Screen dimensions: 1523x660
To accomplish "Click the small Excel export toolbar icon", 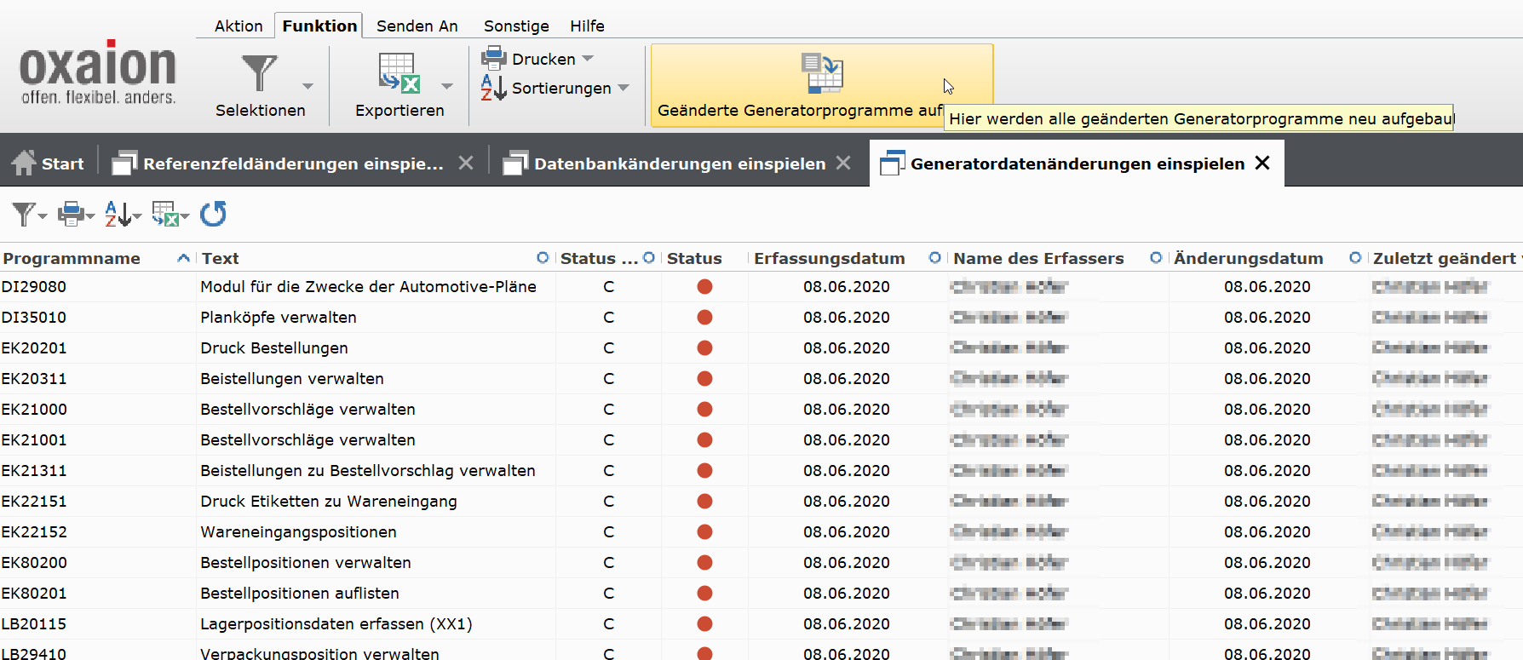I will (165, 214).
